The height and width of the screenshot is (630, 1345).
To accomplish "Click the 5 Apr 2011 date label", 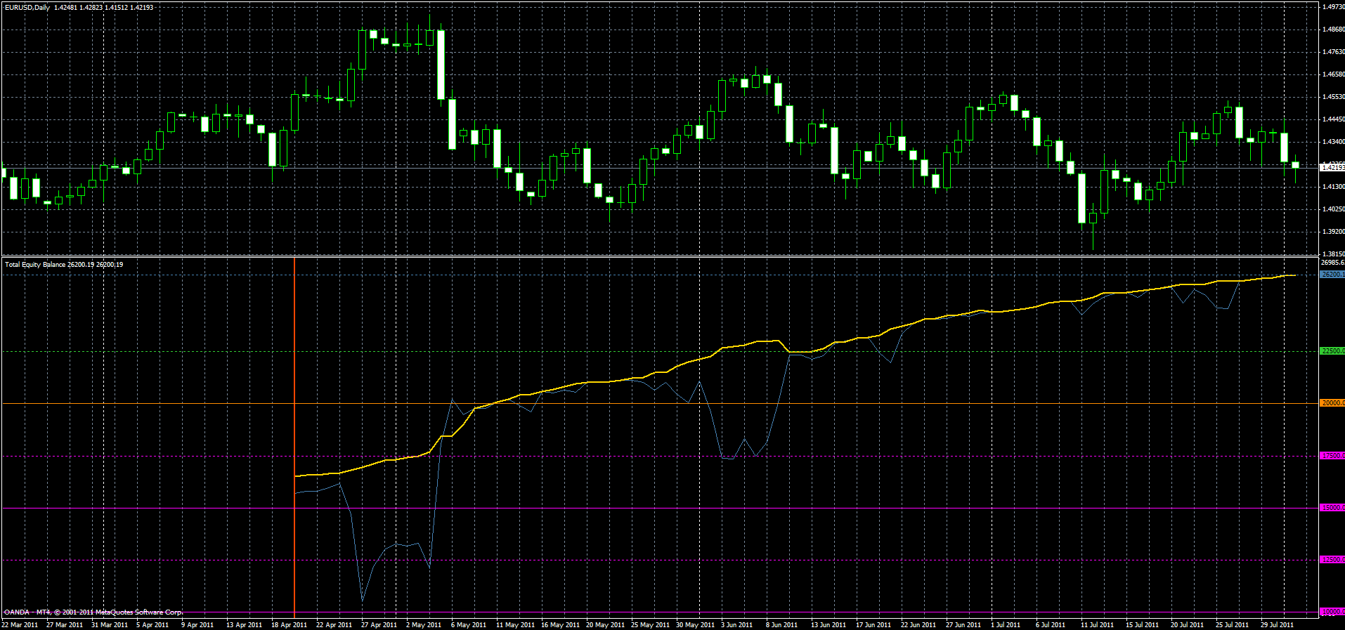I will pyautogui.click(x=152, y=625).
